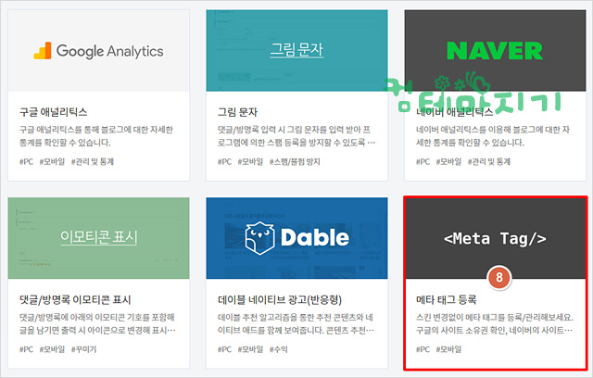The width and height of the screenshot is (593, 378).
Task: Open the Google Analytics plugin banner image
Action: pyautogui.click(x=98, y=51)
